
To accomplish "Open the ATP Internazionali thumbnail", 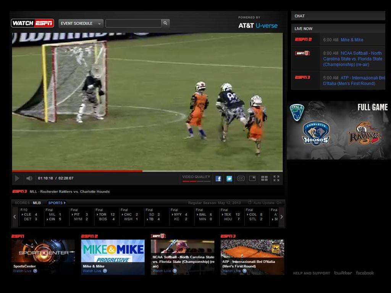I will click(252, 257).
